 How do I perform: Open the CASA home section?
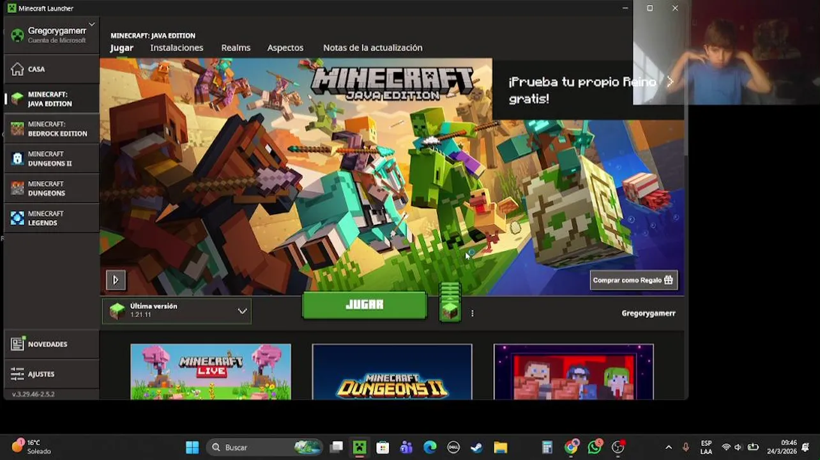pyautogui.click(x=51, y=69)
